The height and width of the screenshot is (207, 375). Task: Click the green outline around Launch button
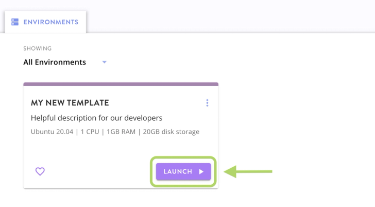(183, 158)
